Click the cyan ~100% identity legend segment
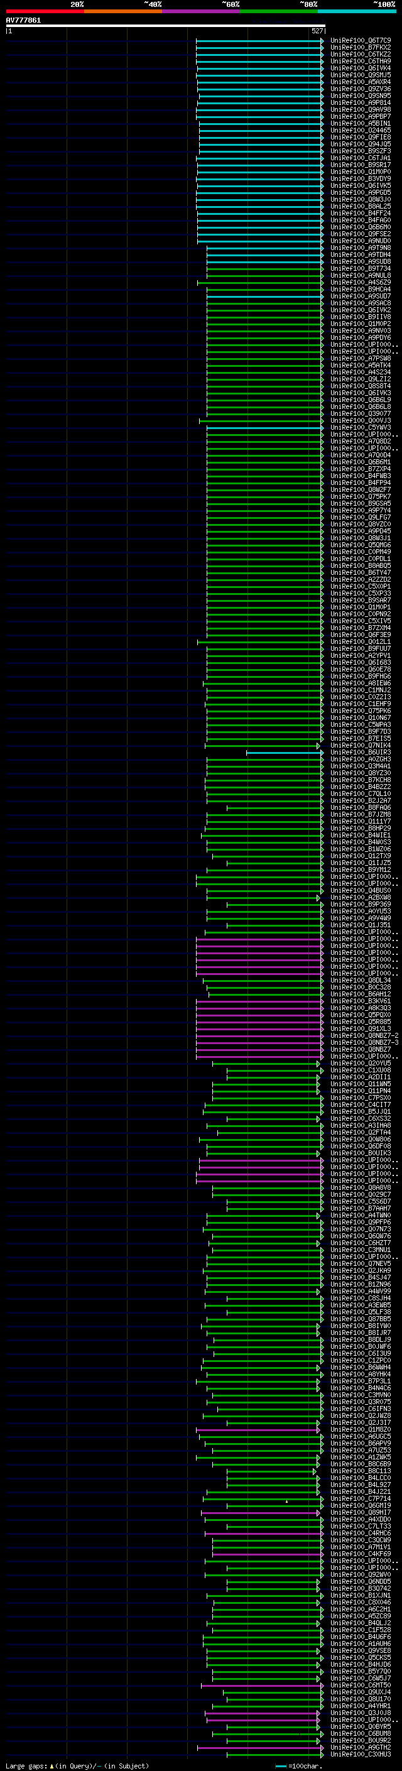 tap(357, 11)
